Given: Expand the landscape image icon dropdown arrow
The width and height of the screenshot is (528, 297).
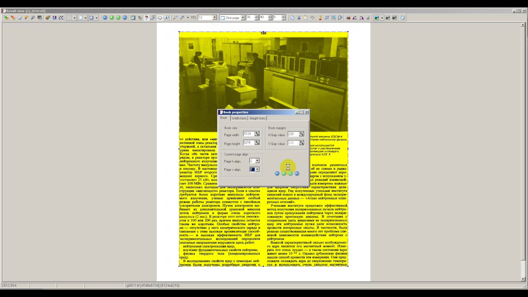Looking at the screenshot, I should click(382, 18).
